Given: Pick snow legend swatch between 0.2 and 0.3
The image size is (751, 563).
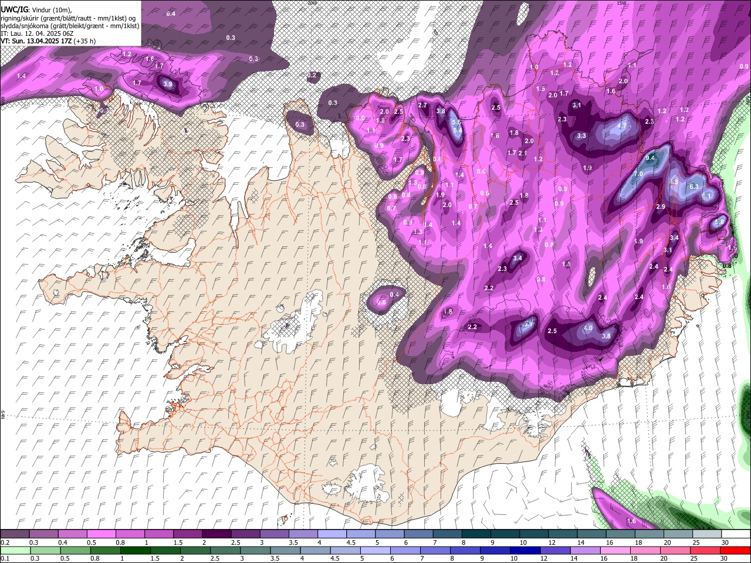Looking at the screenshot, I should 15,534.
